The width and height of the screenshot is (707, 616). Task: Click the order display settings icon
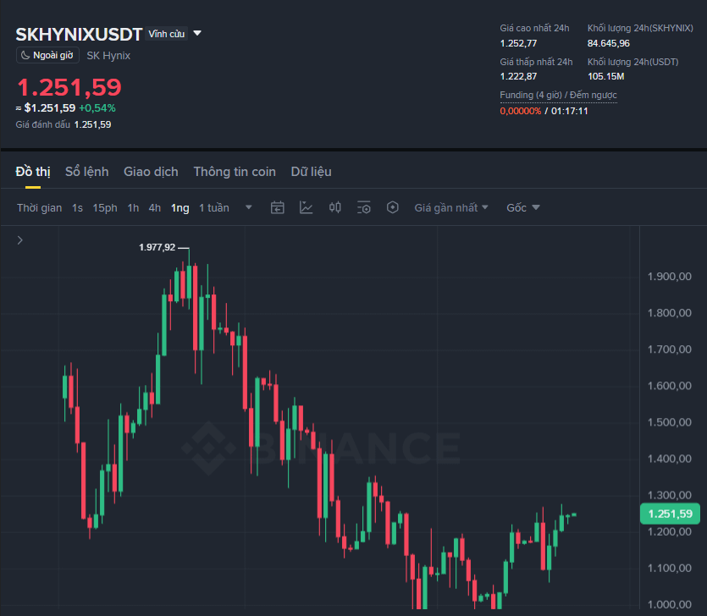pos(364,208)
